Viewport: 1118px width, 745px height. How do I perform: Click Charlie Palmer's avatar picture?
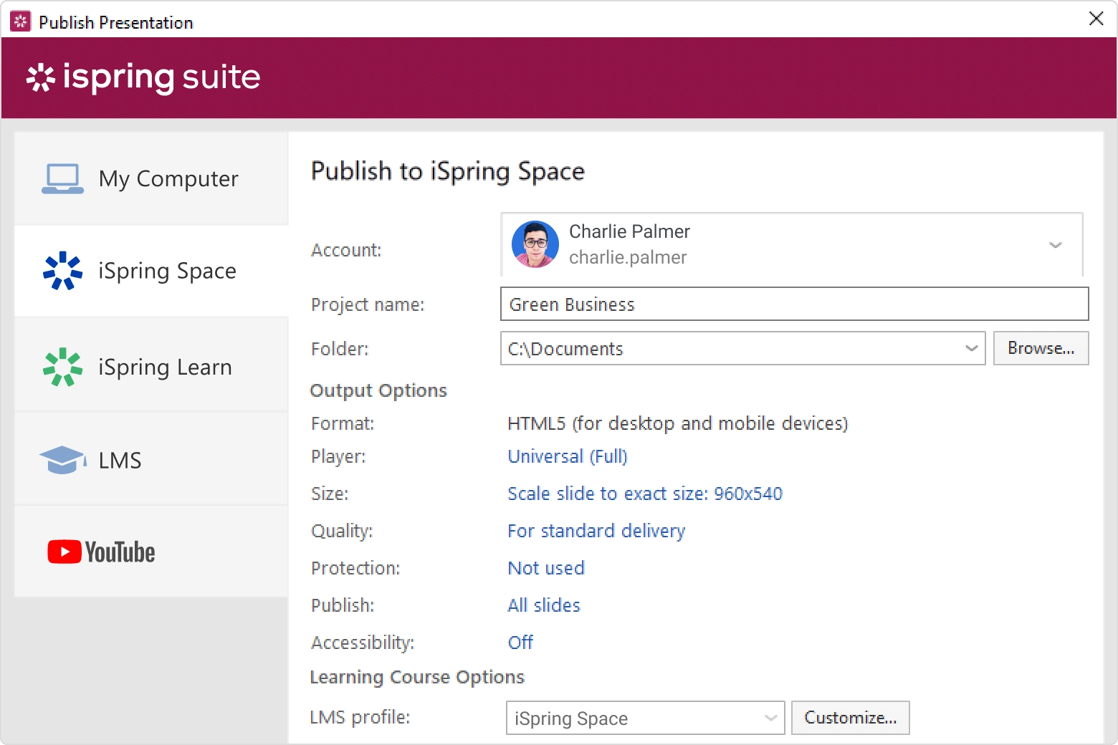tap(535, 244)
